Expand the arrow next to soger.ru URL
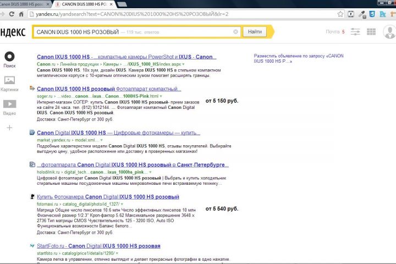 click(161, 96)
